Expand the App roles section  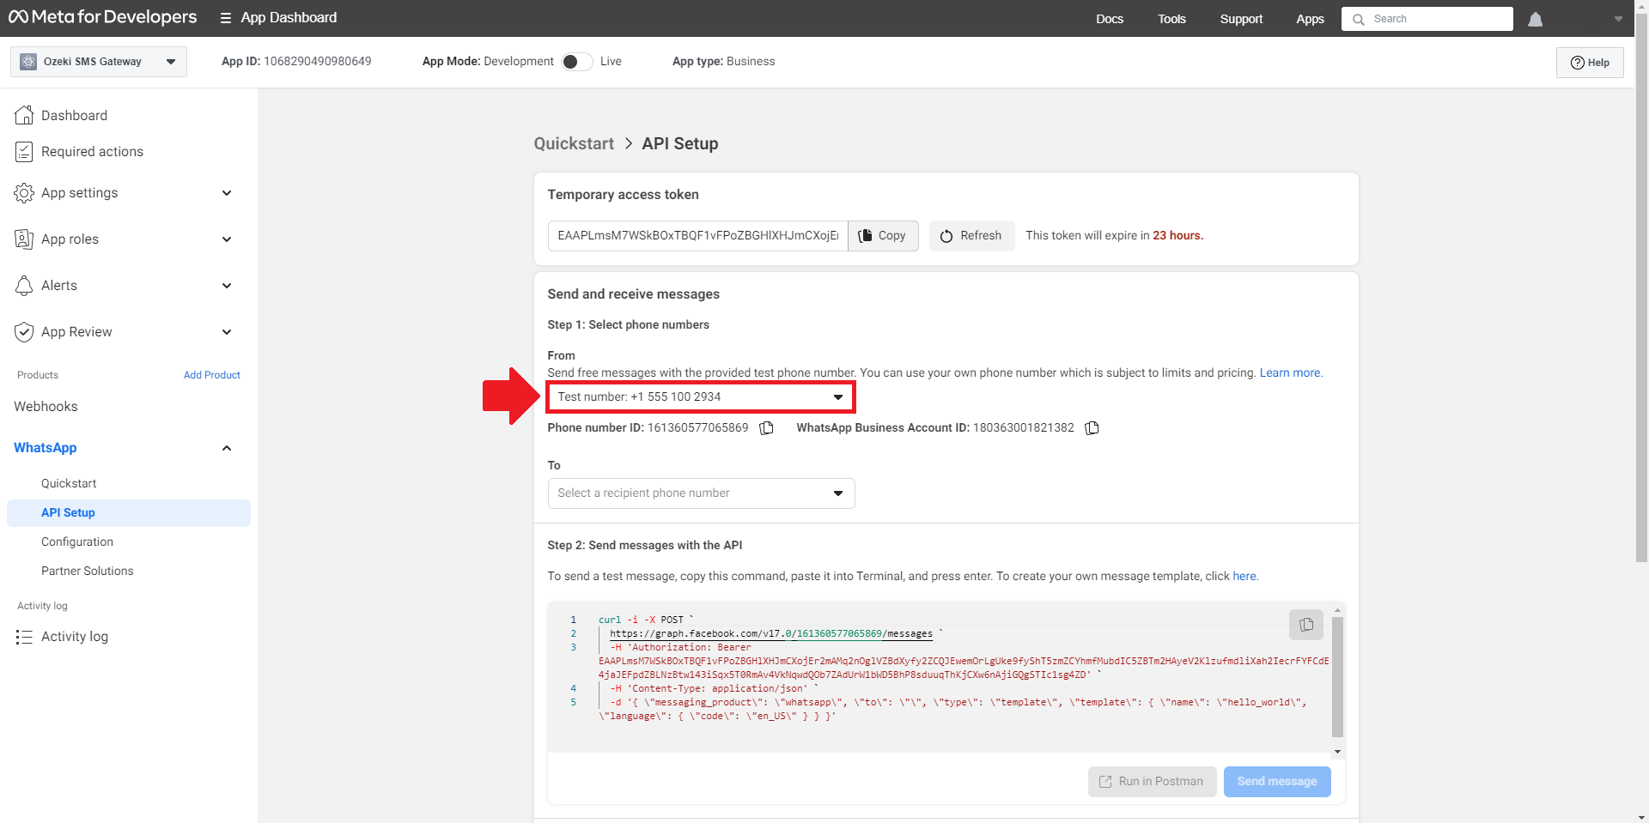(x=227, y=239)
